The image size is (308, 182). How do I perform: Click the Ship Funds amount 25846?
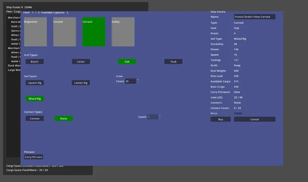tap(28, 7)
